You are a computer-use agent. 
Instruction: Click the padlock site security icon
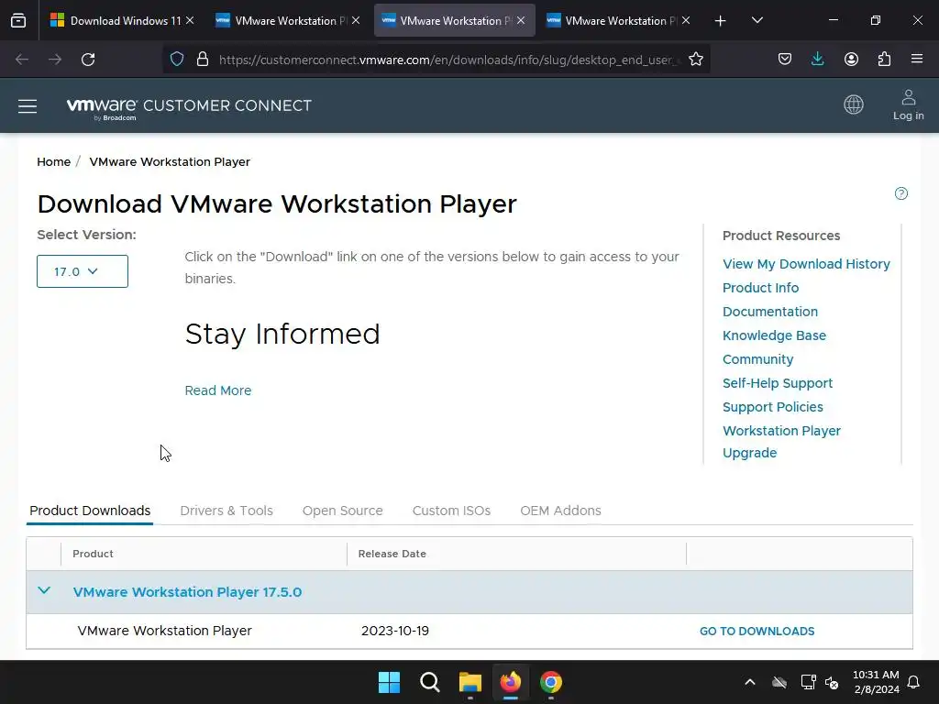point(203,60)
